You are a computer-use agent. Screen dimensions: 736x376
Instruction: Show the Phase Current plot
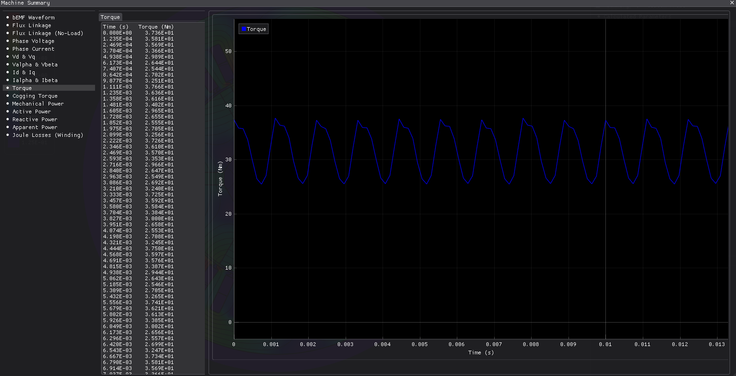tap(33, 49)
